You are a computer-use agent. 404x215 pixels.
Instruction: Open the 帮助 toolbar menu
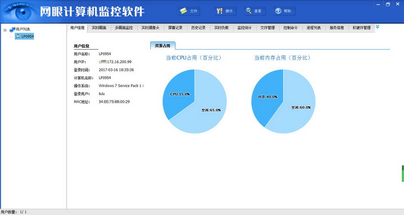pos(284,11)
